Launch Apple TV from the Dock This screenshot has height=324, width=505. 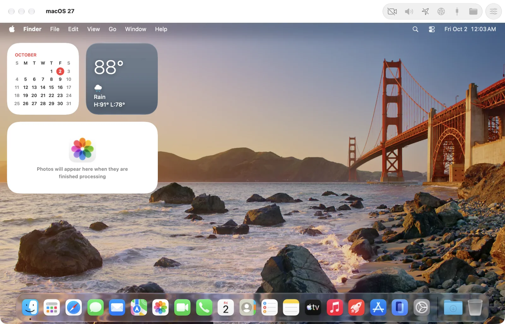(x=313, y=307)
